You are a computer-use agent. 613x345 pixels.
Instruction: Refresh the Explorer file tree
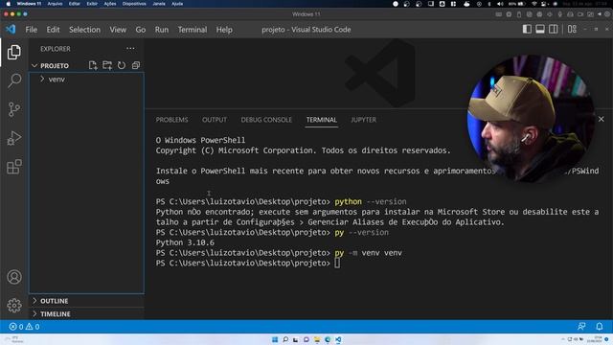[x=122, y=65]
